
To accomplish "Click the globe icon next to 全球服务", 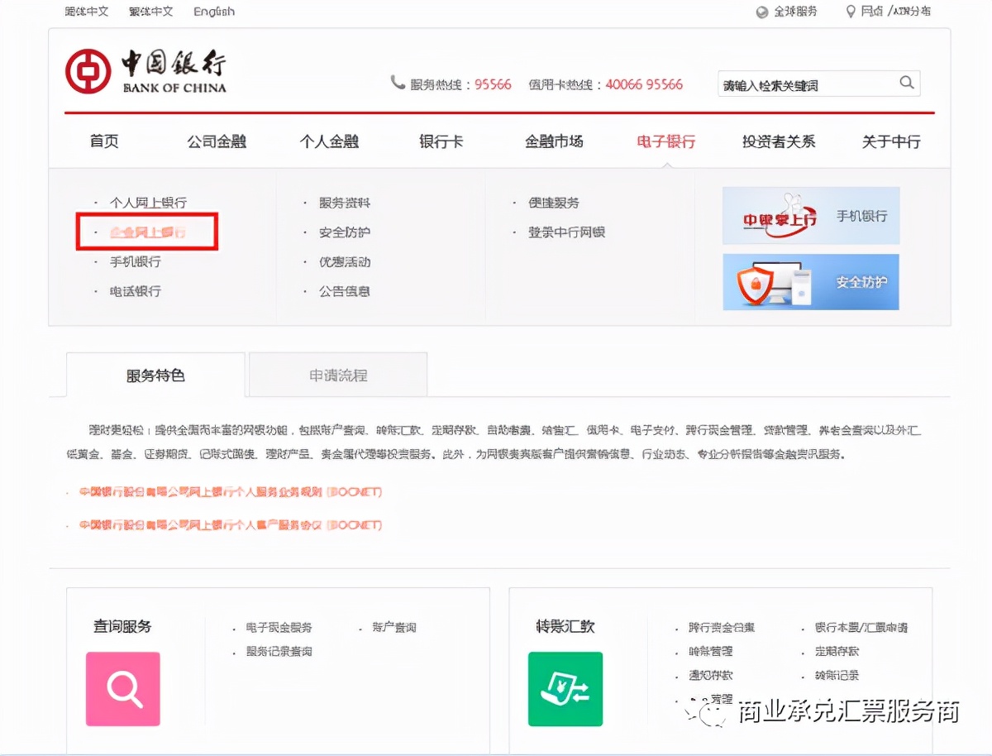I will 761,12.
